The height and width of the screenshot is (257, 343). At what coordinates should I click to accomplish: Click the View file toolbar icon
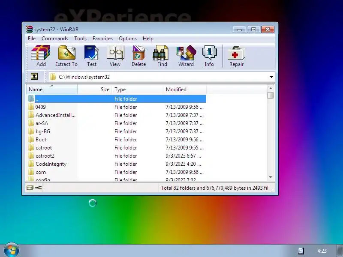115,53
